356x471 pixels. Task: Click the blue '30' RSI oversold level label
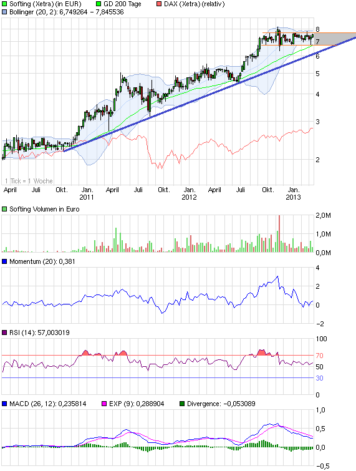coord(319,378)
